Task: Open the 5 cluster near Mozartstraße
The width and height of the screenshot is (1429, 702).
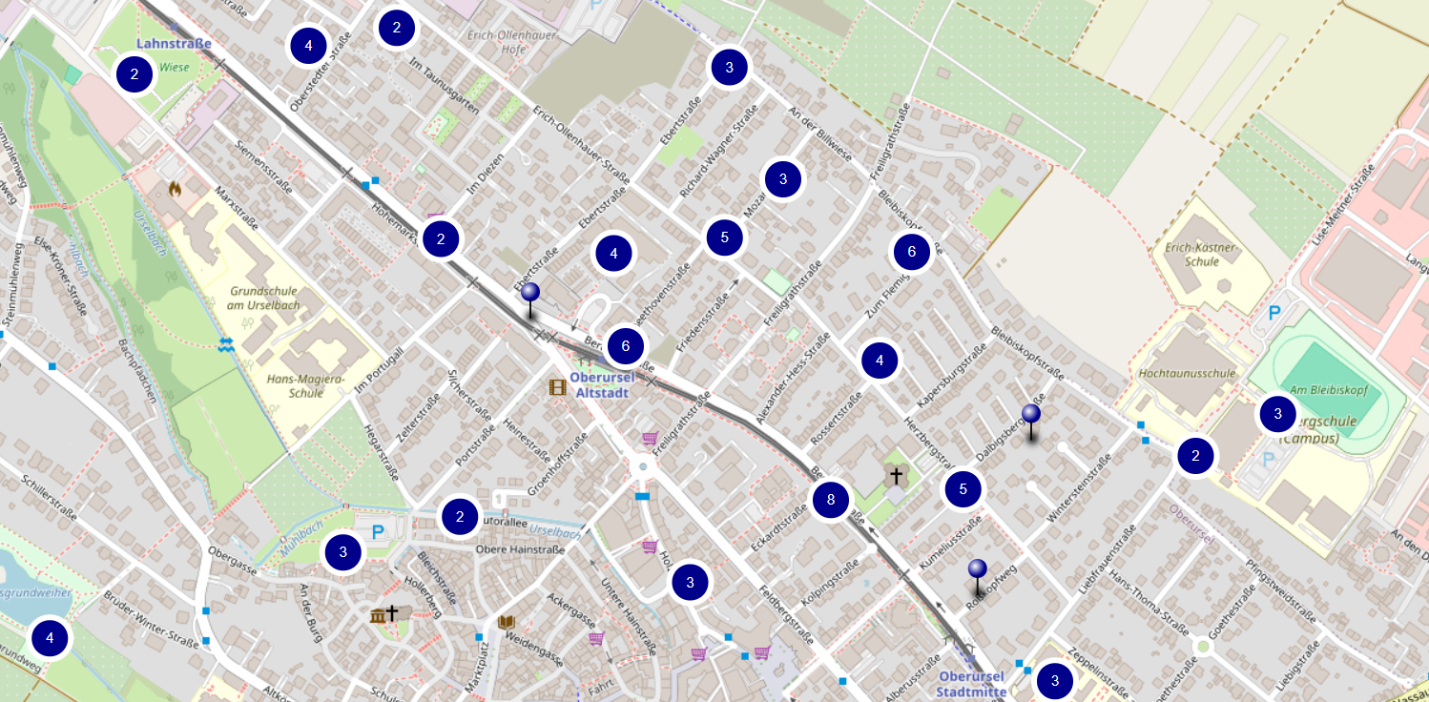Action: pyautogui.click(x=725, y=237)
